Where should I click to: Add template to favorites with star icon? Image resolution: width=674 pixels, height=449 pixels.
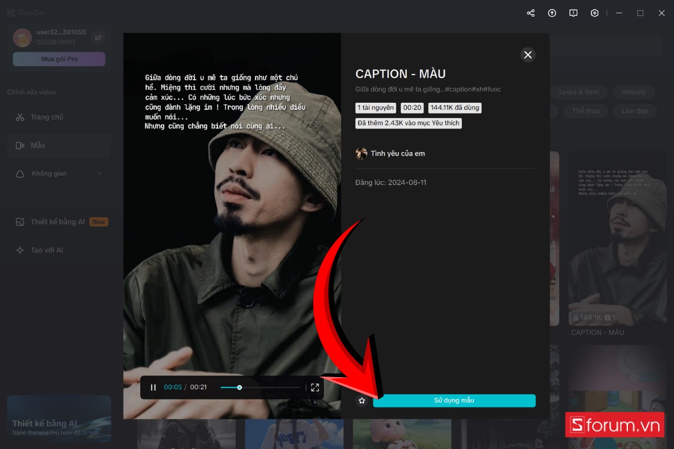pos(362,401)
